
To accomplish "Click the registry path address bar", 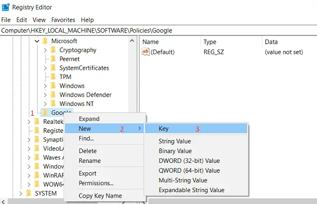I will (x=158, y=30).
